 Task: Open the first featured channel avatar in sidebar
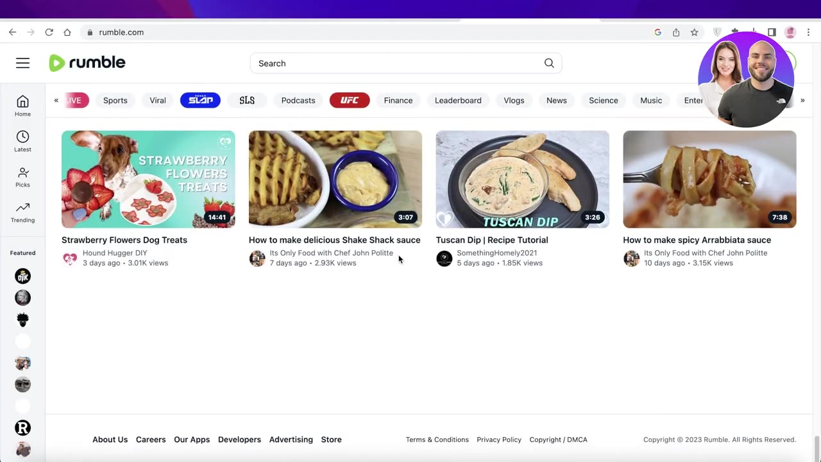[22, 276]
